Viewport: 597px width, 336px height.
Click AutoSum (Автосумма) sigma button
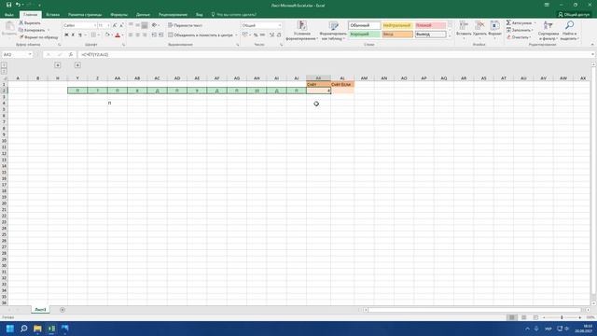(x=519, y=22)
